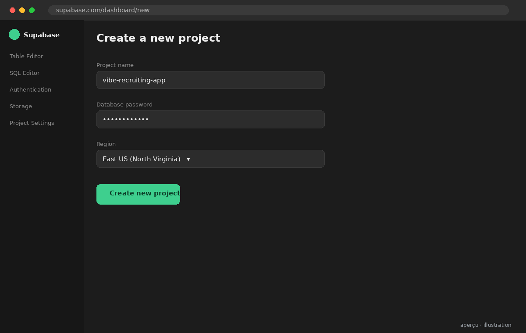Click the "Database password" label
Image resolution: width=526 pixels, height=333 pixels.
click(124, 104)
